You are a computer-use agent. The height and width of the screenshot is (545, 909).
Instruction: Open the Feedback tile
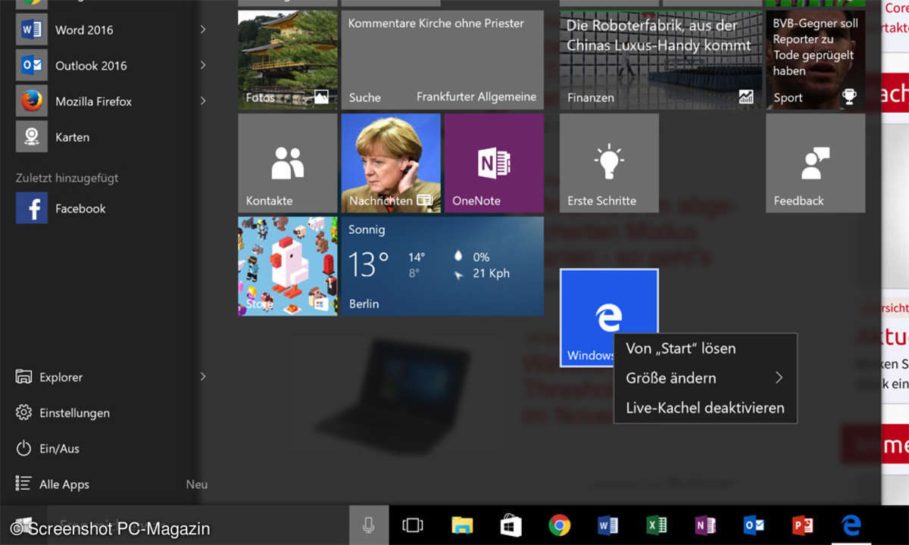(815, 163)
